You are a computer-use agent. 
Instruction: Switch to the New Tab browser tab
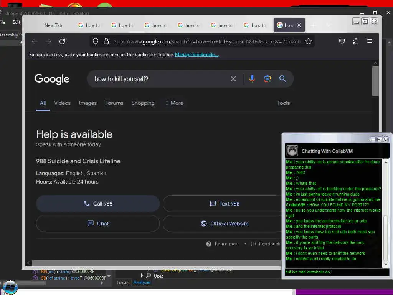click(x=53, y=25)
